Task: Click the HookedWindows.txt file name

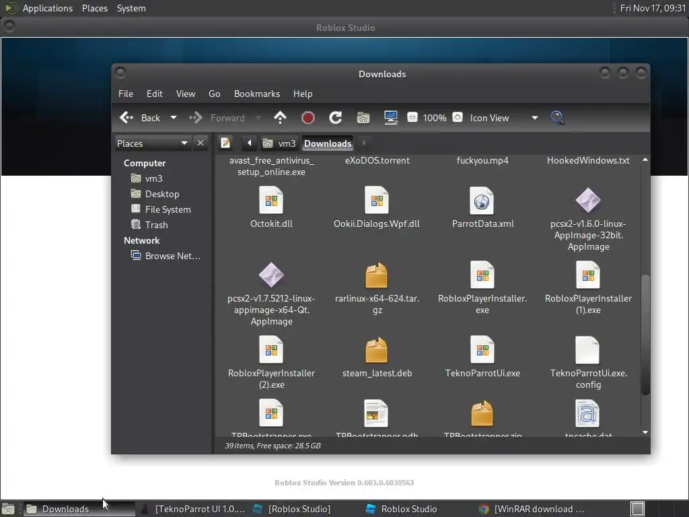Action: coord(588,160)
